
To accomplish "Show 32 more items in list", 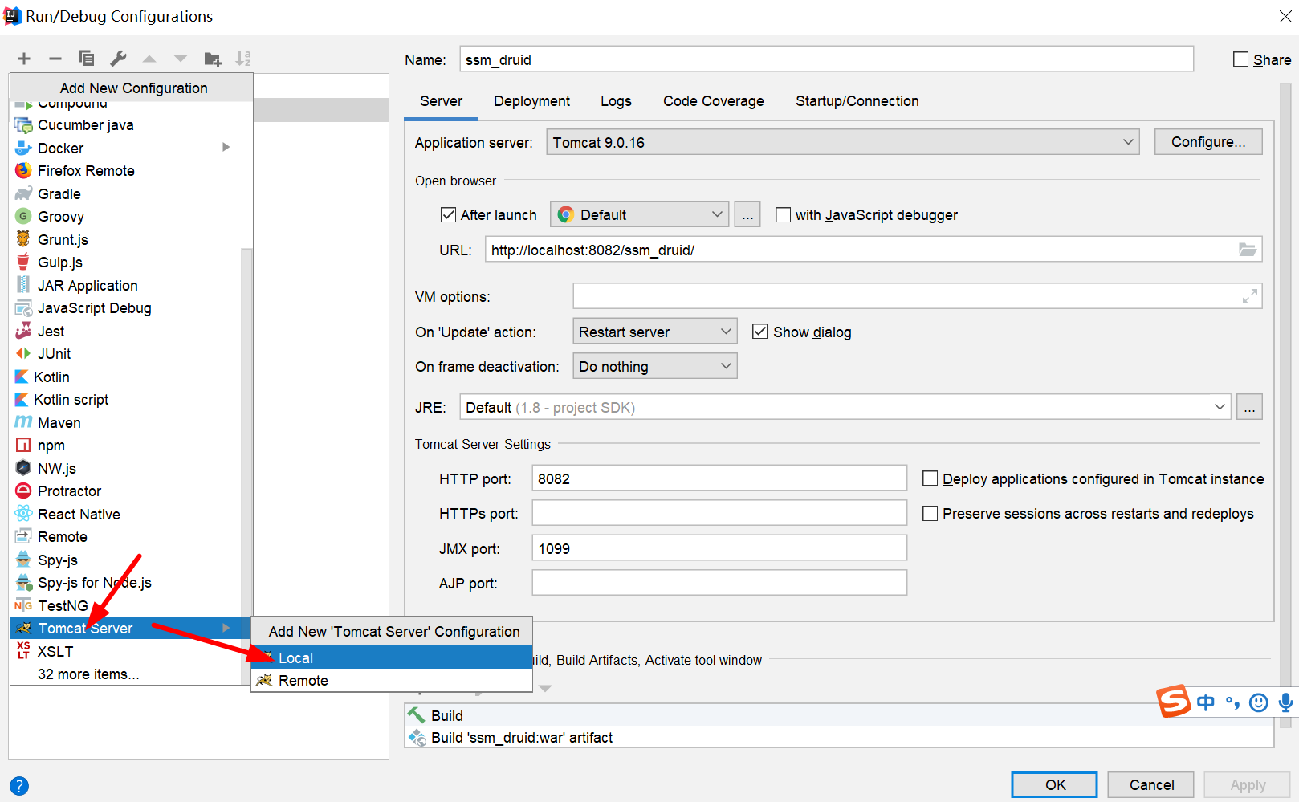I will click(x=88, y=674).
